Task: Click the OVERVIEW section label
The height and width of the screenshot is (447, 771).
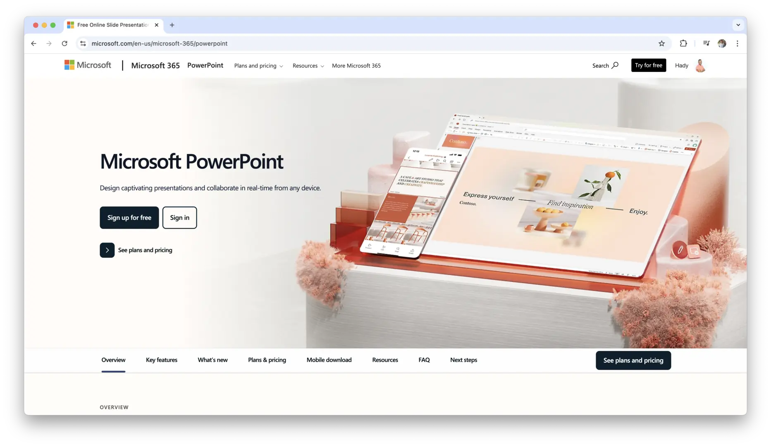Action: (x=114, y=407)
